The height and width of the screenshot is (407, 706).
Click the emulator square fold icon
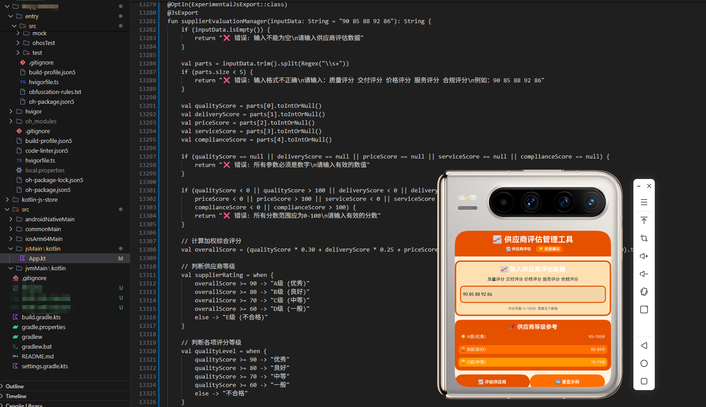coord(644,309)
